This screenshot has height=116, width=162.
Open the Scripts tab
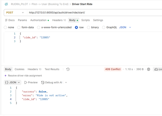click(86, 20)
